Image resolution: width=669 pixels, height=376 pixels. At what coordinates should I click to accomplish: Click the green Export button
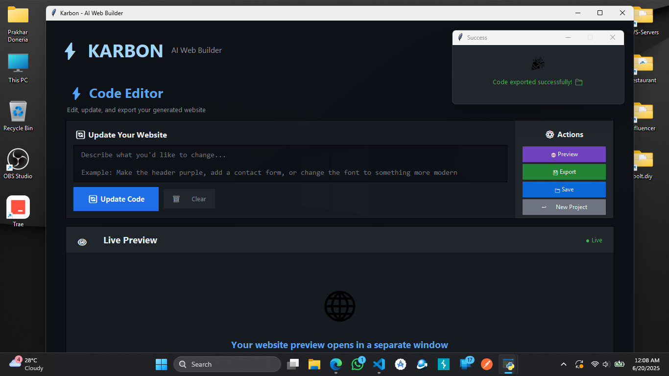coord(564,172)
